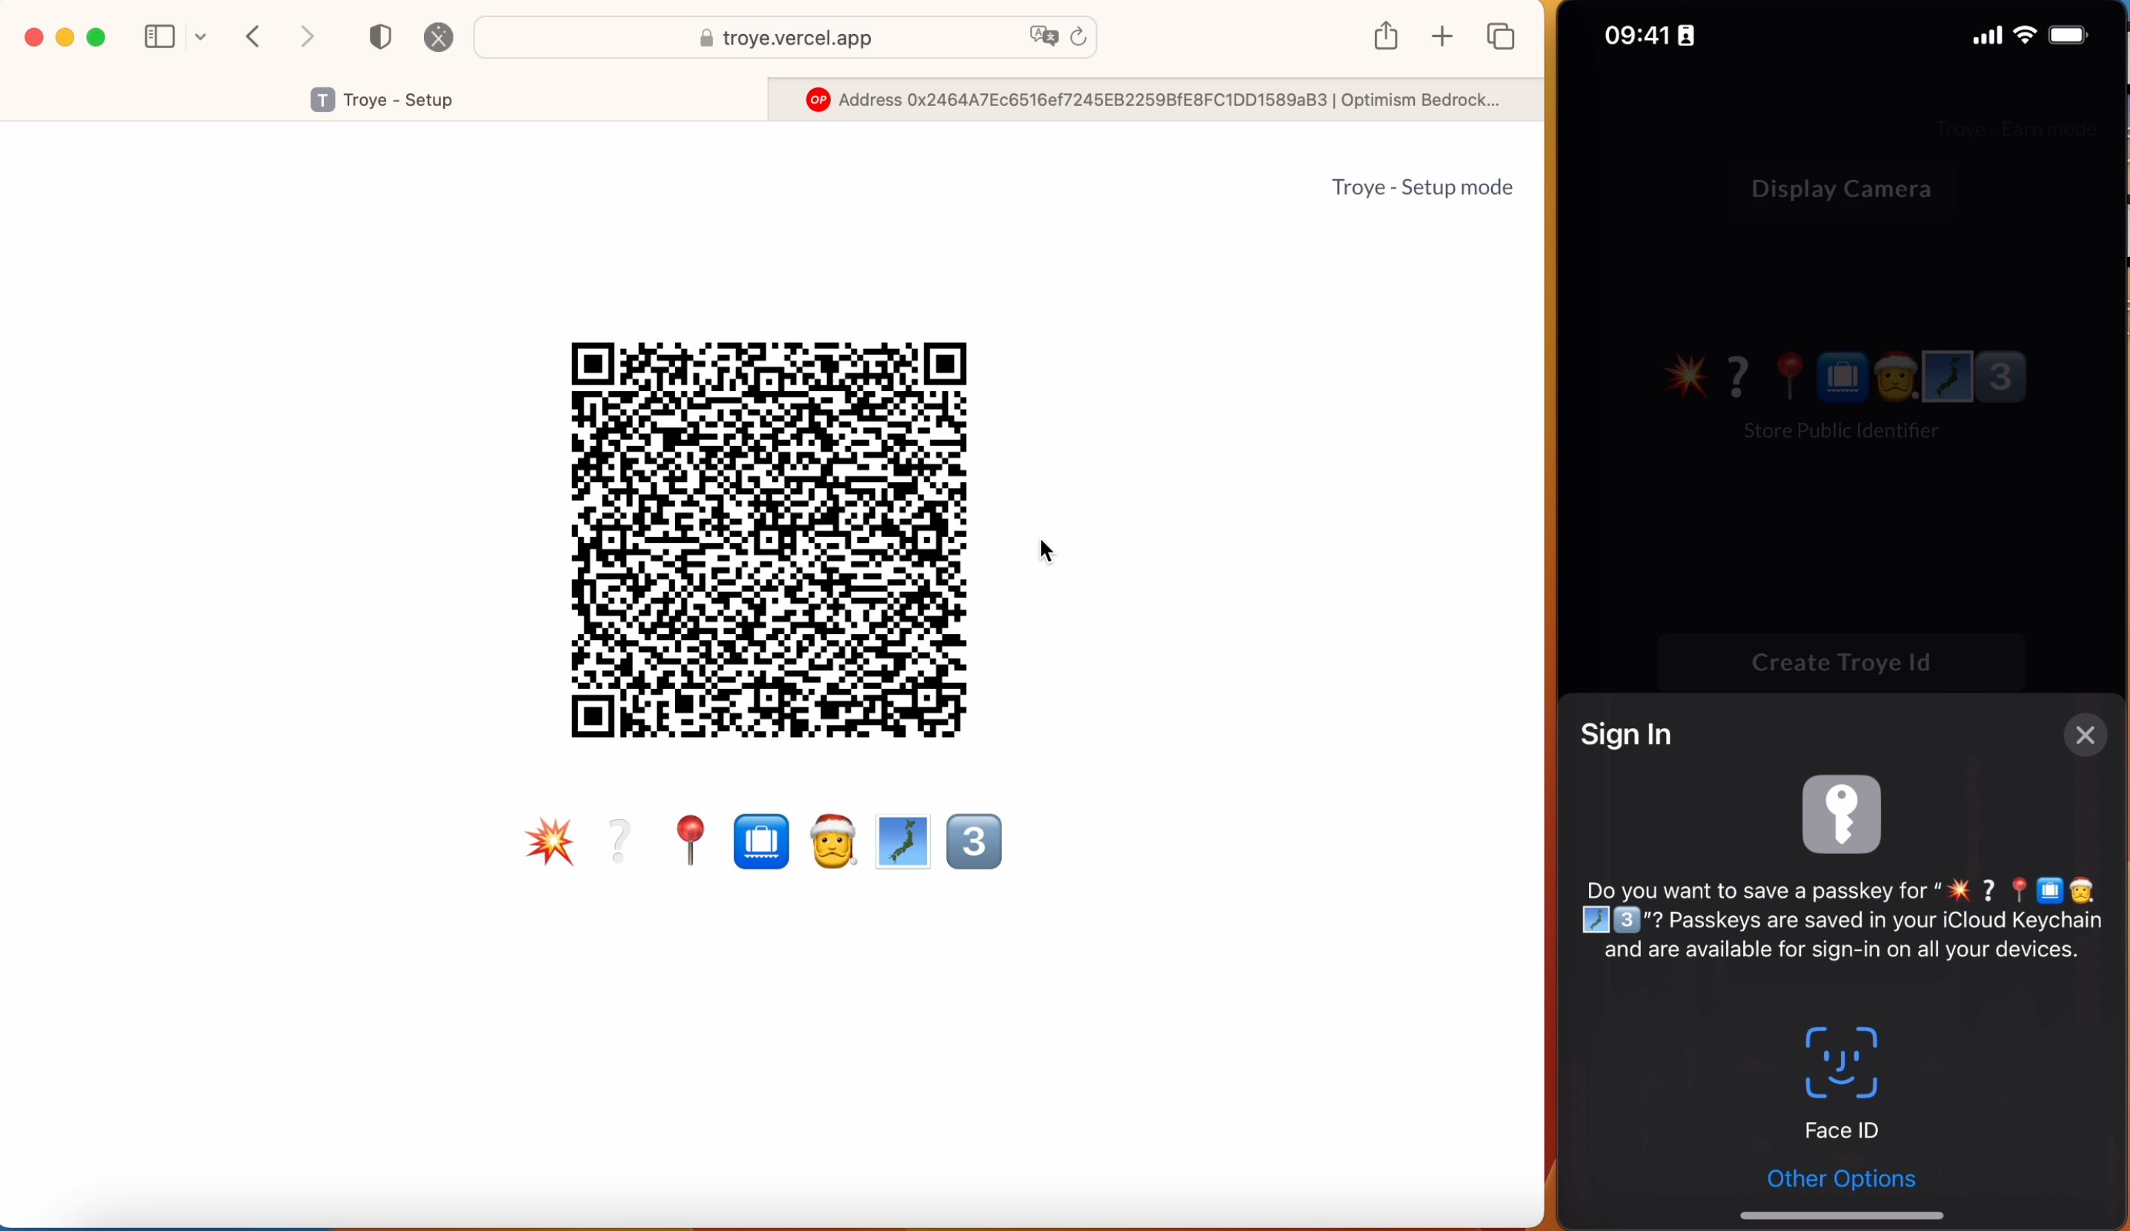
Task: Click the QR code image
Action: [769, 540]
